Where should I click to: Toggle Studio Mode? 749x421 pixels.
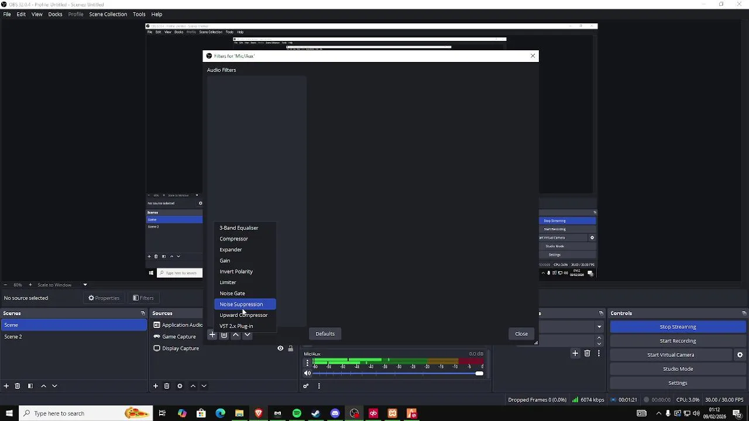[678, 369]
